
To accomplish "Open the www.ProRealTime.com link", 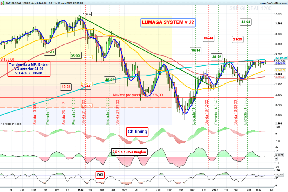I will coord(273,3).
